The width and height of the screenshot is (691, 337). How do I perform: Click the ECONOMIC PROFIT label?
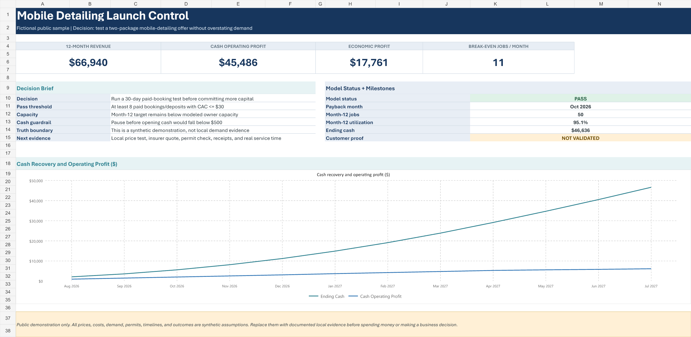click(x=369, y=46)
